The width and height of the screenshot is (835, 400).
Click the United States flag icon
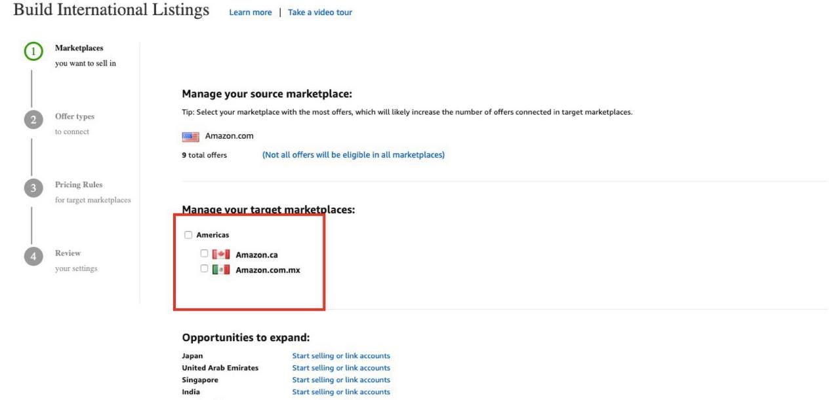190,136
